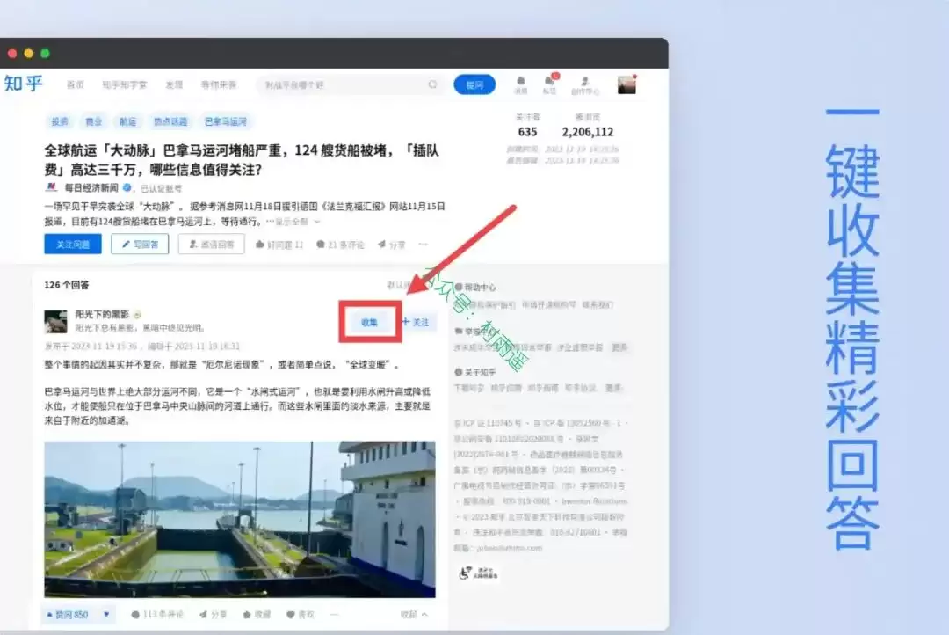Toggle like heart (喜欢) on answer
Screen dimensions: 949x635
[301, 615]
